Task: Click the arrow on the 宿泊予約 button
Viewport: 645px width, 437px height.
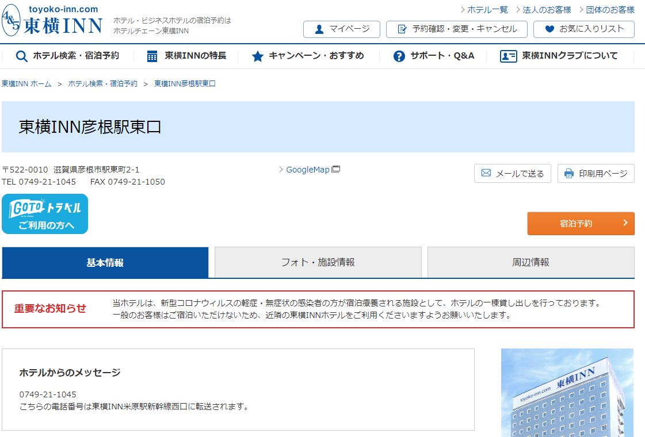Action: pyautogui.click(x=625, y=223)
